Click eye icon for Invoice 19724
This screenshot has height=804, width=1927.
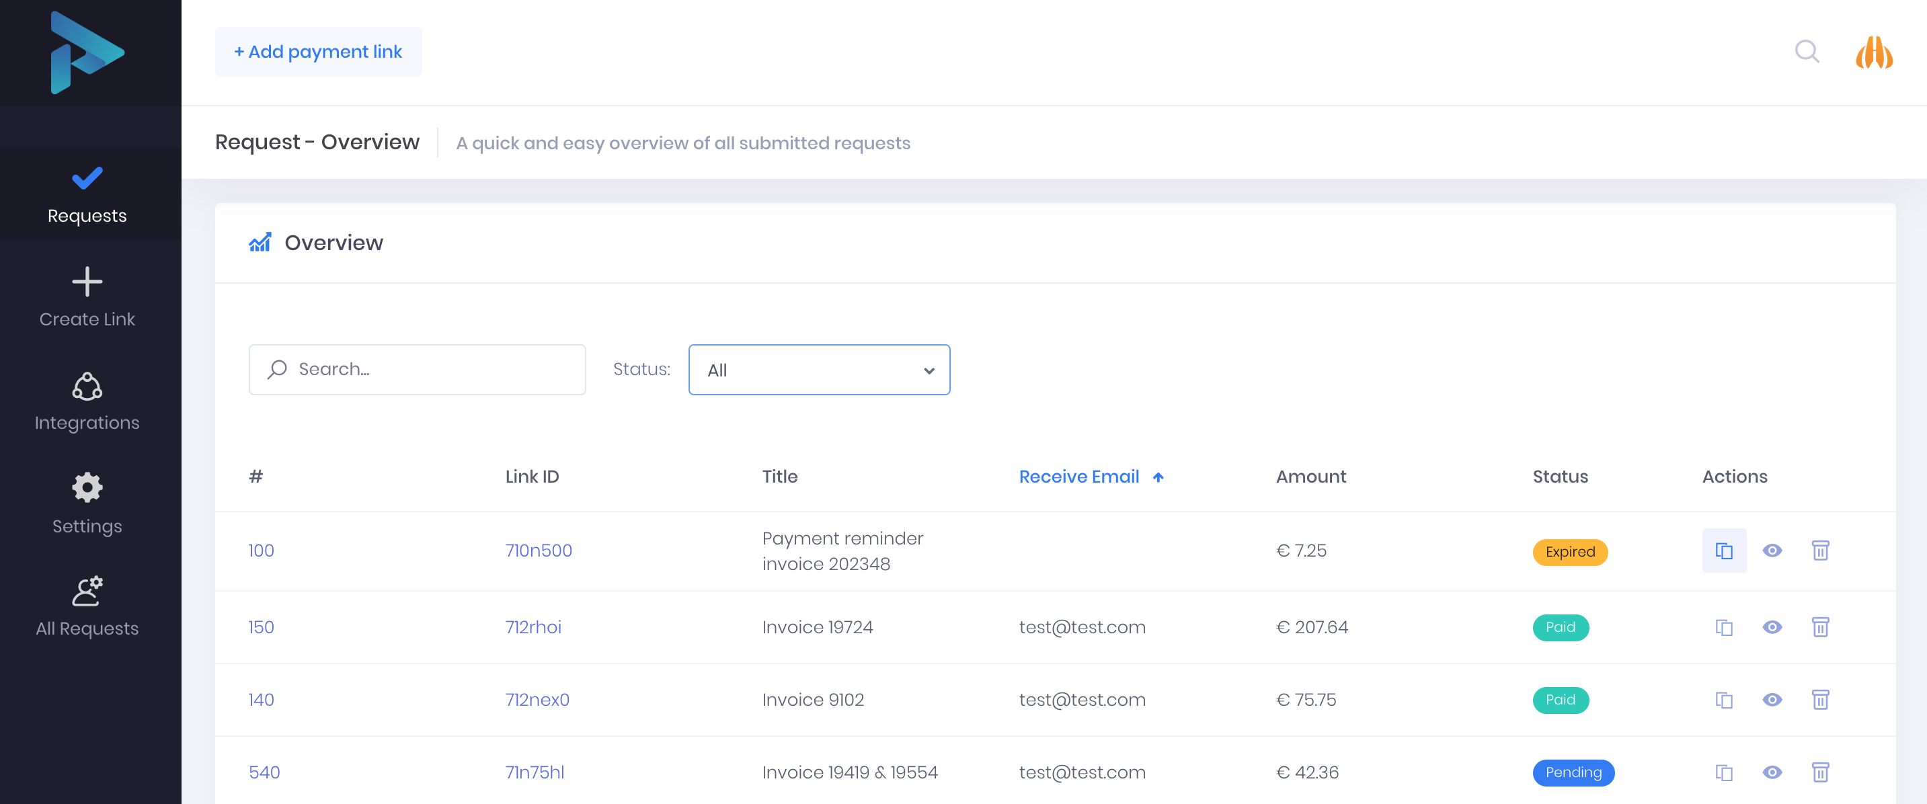pos(1772,627)
